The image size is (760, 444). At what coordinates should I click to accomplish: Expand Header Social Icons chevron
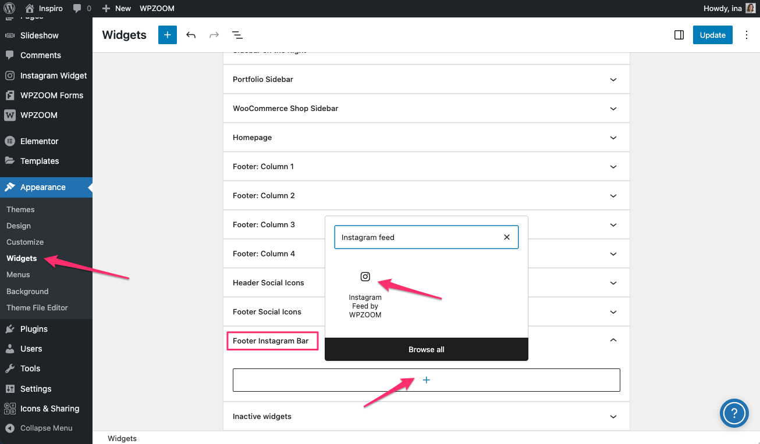(x=613, y=283)
